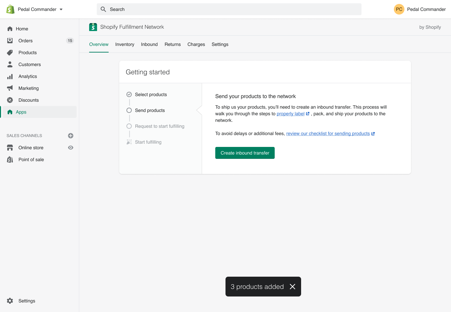
Task: Switch to the Overview tab
Action: click(99, 44)
